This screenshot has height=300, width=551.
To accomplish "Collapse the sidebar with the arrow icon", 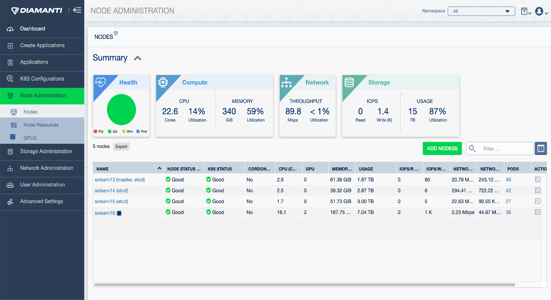I will [x=77, y=10].
